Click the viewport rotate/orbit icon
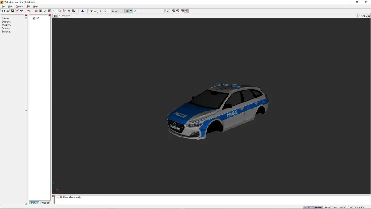Viewport: 371px width, 209px height. pyautogui.click(x=362, y=15)
